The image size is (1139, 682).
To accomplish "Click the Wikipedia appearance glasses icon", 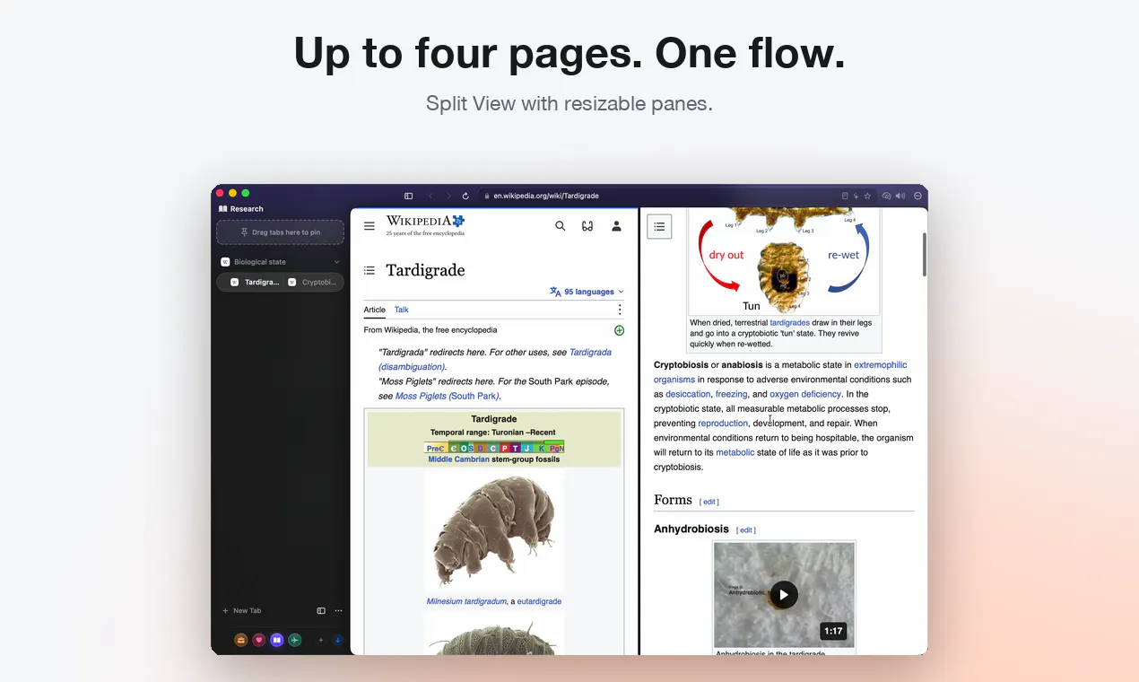I will point(587,226).
